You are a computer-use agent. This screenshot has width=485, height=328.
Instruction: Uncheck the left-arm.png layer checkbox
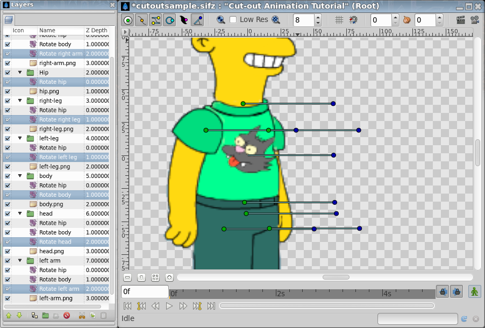pos(8,298)
